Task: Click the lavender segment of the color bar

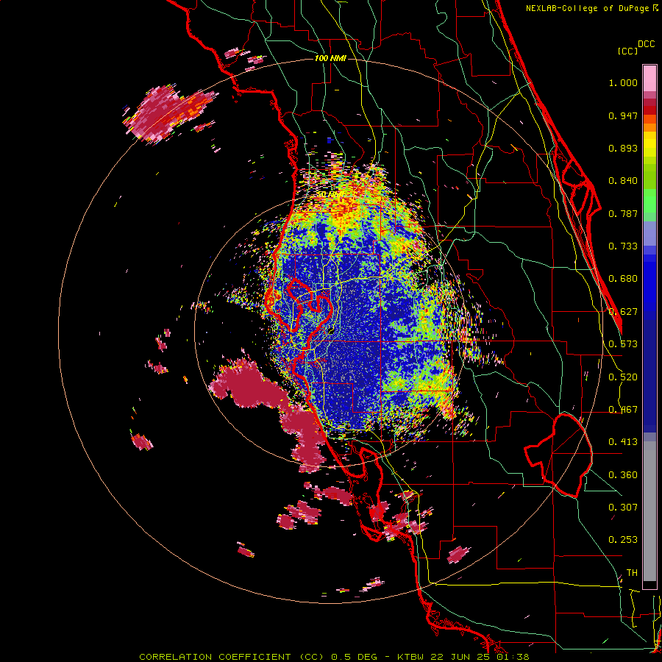Action: (649, 233)
